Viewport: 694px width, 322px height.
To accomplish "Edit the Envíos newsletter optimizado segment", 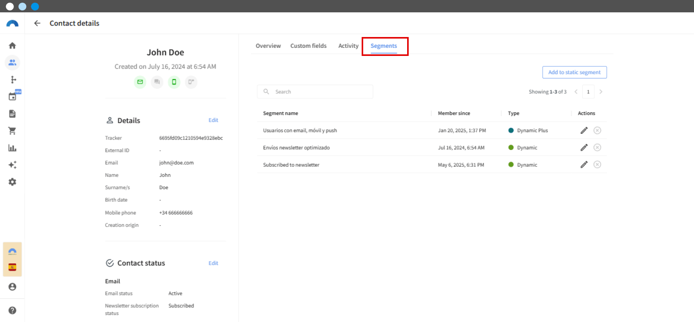I will tap(584, 147).
